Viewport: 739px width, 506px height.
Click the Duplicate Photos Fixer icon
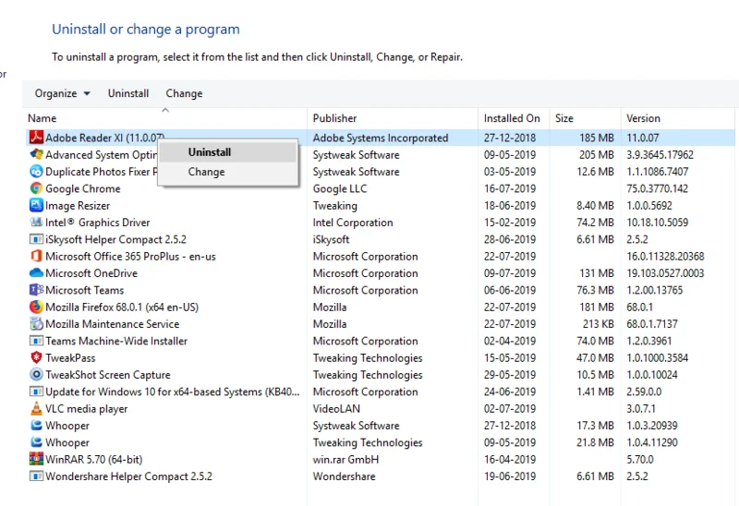coord(36,172)
